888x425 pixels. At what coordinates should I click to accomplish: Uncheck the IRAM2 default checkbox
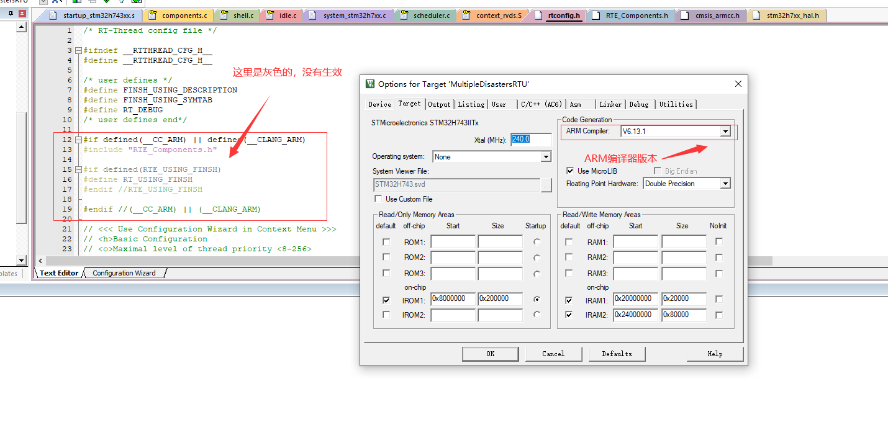[569, 315]
